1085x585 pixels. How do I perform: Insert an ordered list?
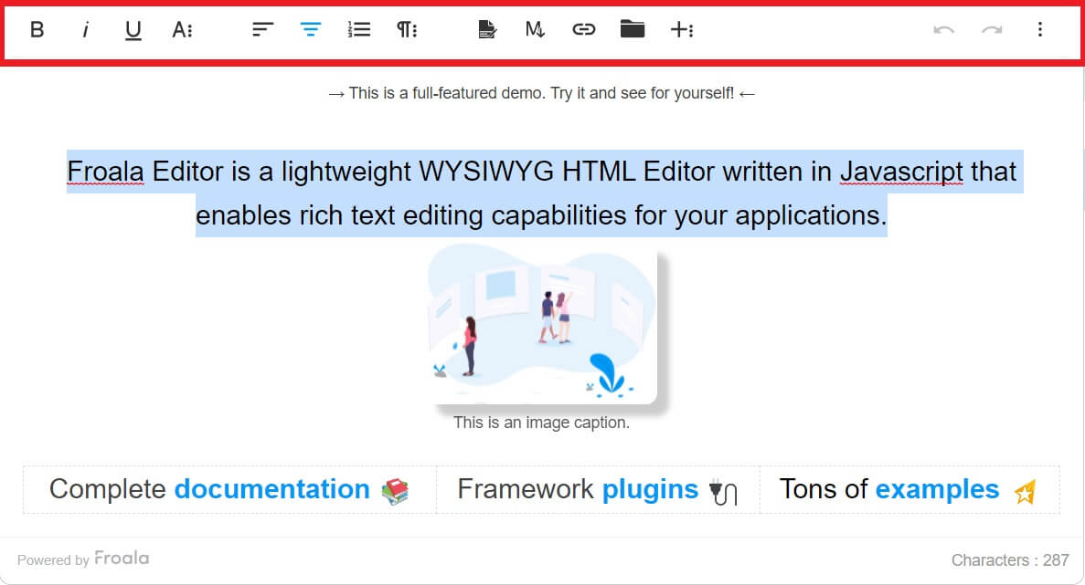[359, 30]
